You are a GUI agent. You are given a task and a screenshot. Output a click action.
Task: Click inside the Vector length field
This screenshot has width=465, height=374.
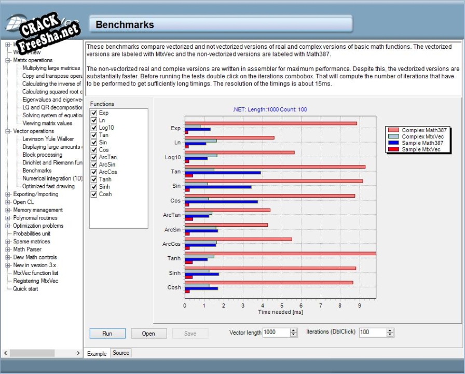click(276, 332)
